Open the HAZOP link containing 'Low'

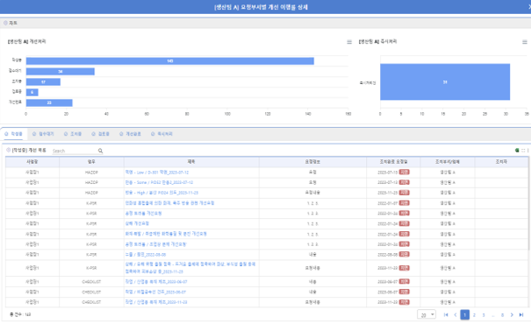pyautogui.click(x=157, y=173)
